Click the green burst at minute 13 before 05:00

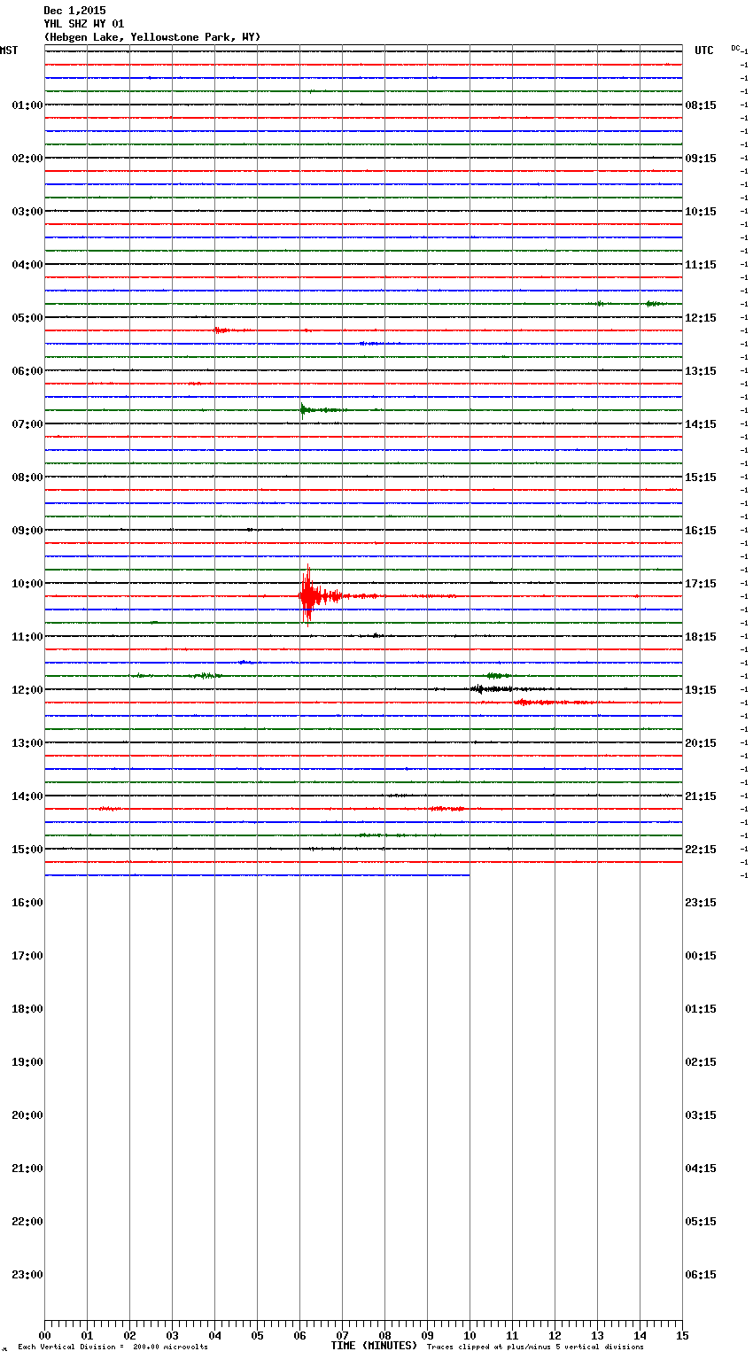pyautogui.click(x=600, y=304)
